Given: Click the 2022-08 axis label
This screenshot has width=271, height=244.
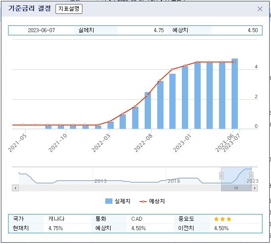Looking at the screenshot, I should pos(143,143).
